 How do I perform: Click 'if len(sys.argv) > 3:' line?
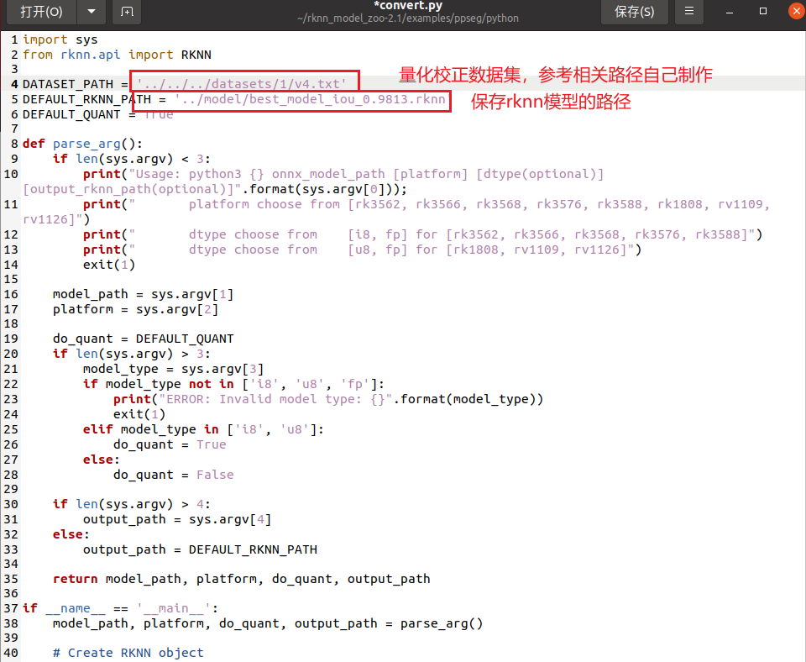coord(132,354)
